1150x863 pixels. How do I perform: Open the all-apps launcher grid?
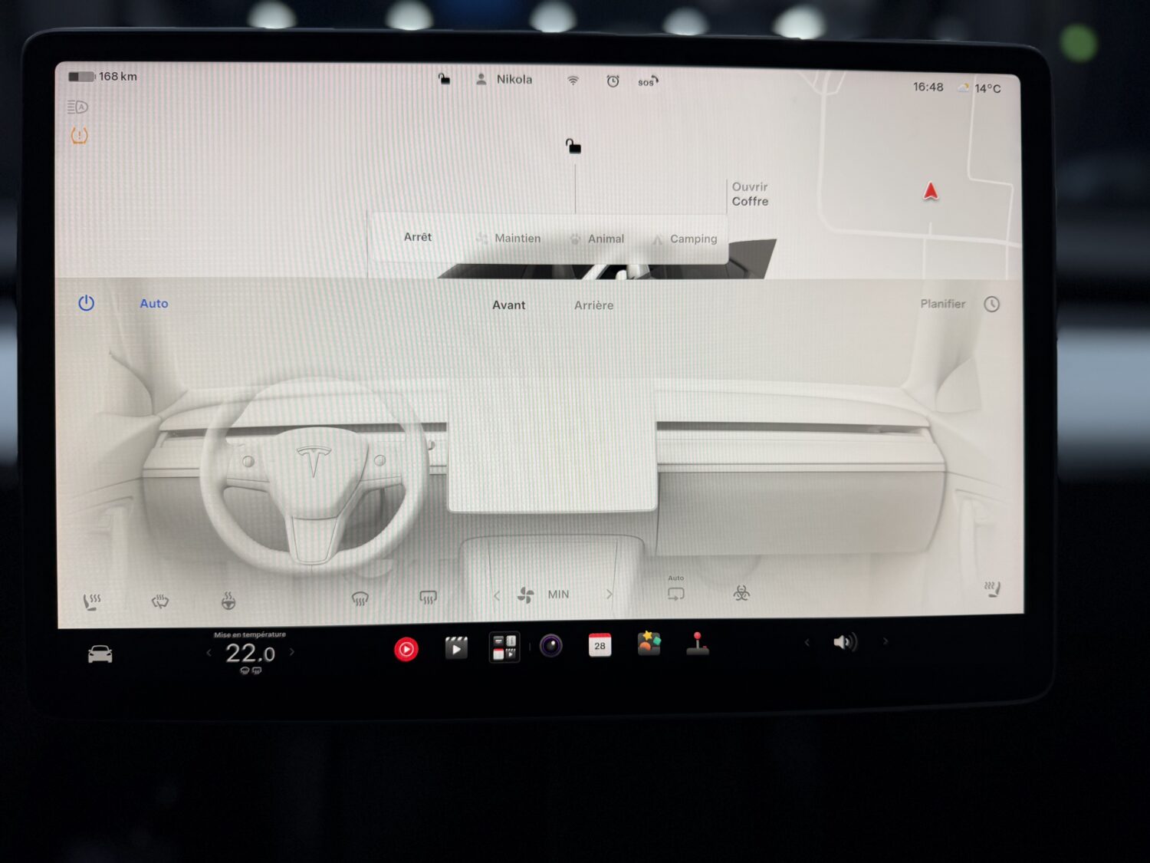pos(504,647)
